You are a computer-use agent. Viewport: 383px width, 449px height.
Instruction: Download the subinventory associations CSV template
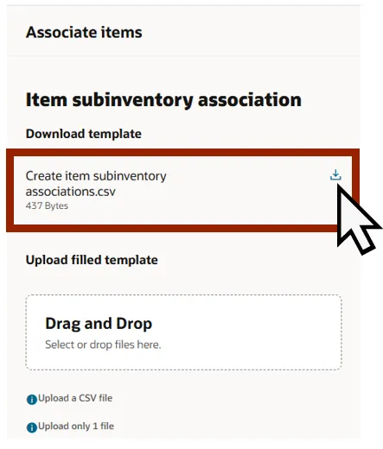click(335, 175)
